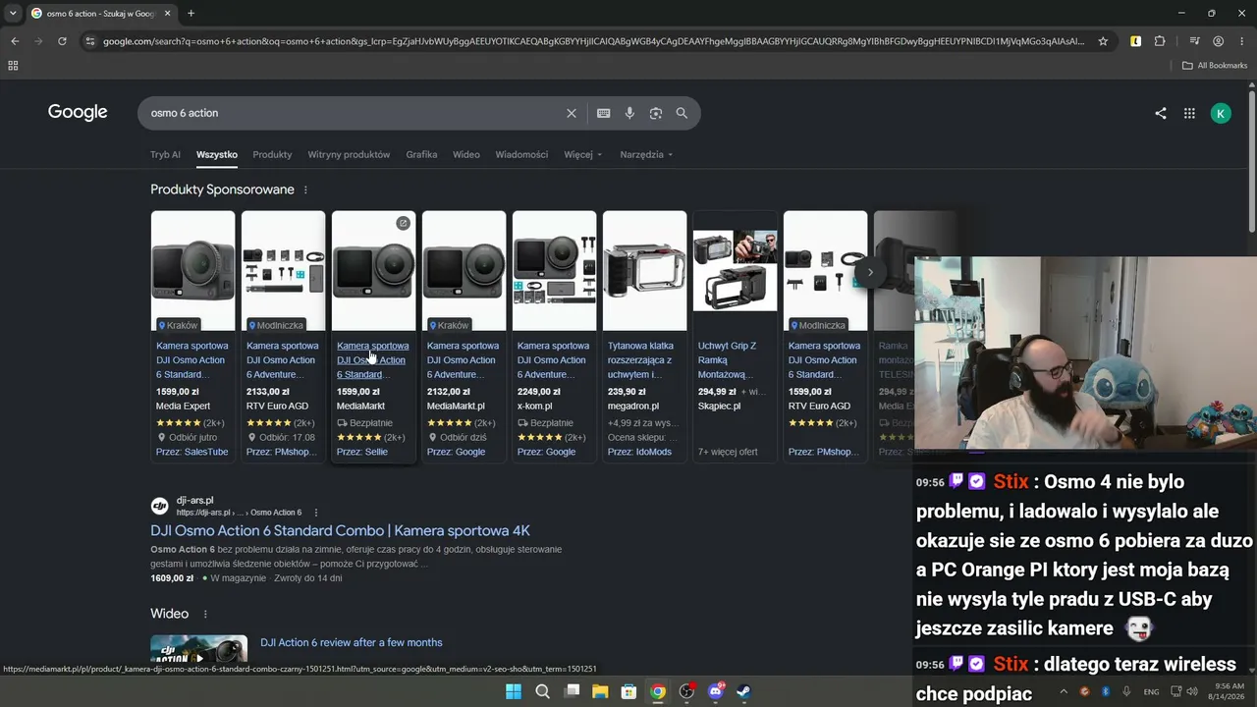Show more sponsored products with the next arrow
The width and height of the screenshot is (1257, 707).
tap(870, 272)
